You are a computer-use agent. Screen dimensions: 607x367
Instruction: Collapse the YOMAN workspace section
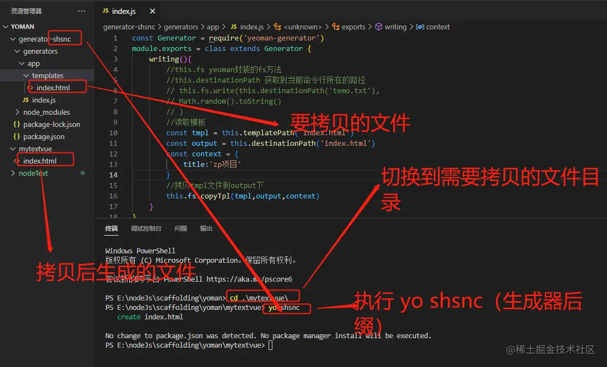pyautogui.click(x=6, y=27)
